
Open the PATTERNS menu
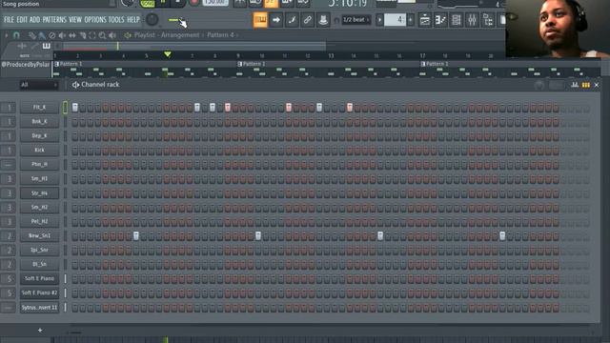[x=54, y=19]
